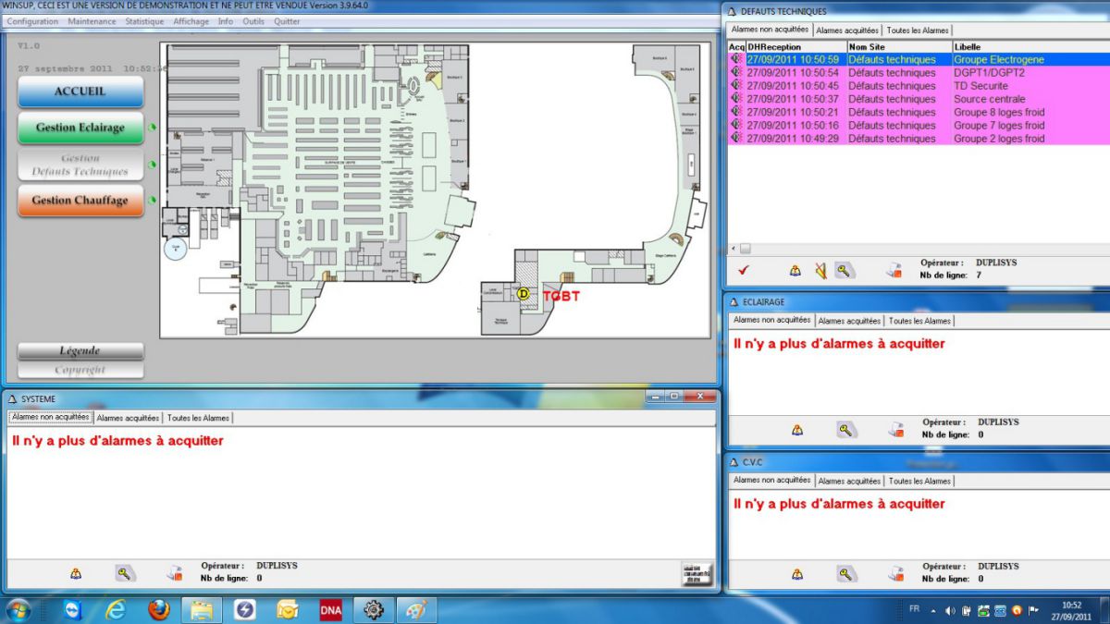Click the alarm bell icon in C.V.C panel

(796, 574)
